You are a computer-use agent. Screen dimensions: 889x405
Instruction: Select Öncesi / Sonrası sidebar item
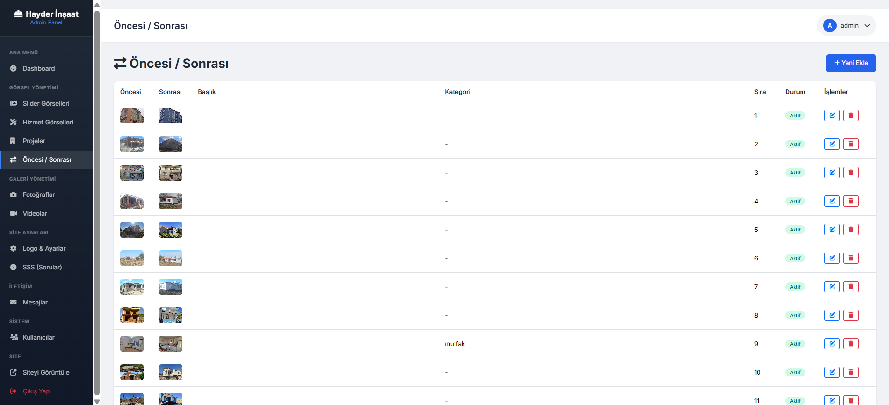coord(46,159)
